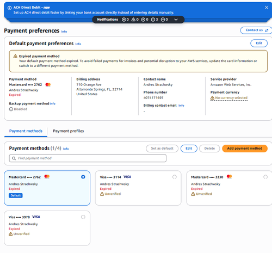Screen dimensions: 272x253
Task: Click Mastercard logo on 2762 card
Action: click(47, 176)
